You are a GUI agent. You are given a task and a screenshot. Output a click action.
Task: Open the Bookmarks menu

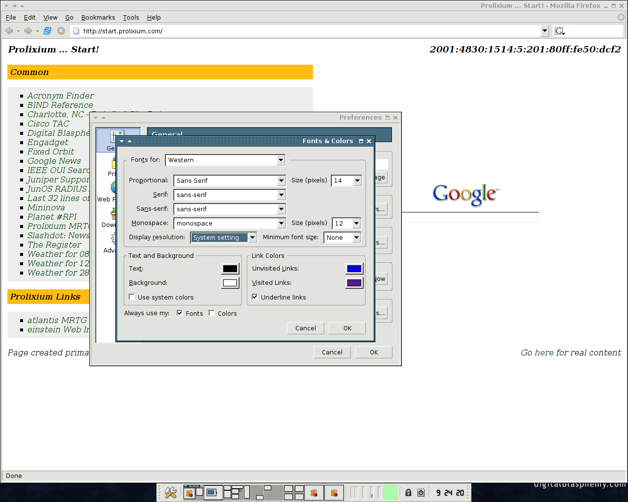tap(98, 17)
